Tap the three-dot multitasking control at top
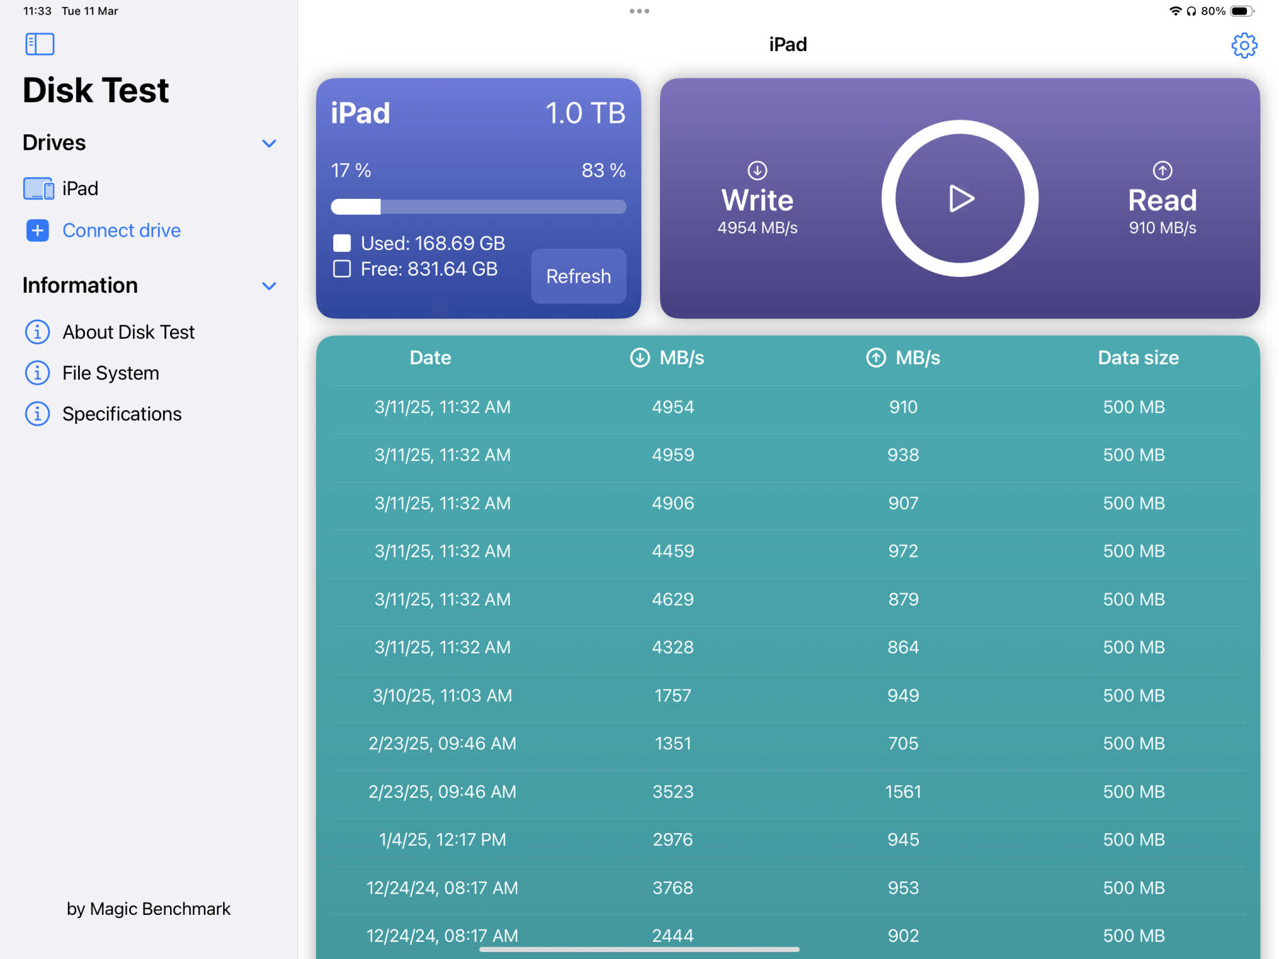Viewport: 1279px width, 959px height. click(639, 11)
